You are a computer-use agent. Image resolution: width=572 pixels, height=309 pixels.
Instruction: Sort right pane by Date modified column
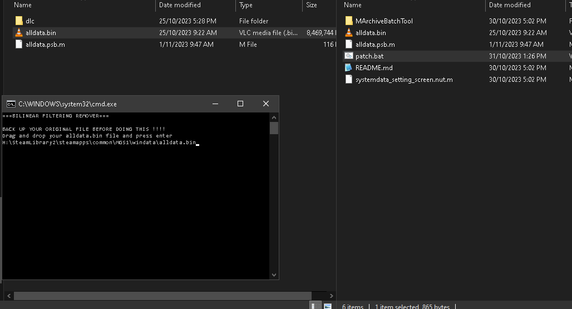click(510, 5)
